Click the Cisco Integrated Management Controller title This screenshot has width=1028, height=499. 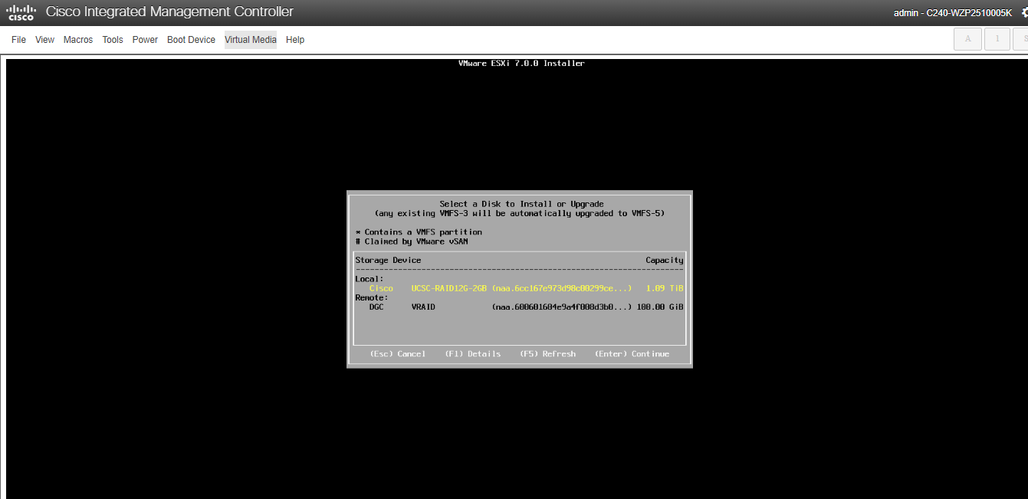click(x=169, y=12)
